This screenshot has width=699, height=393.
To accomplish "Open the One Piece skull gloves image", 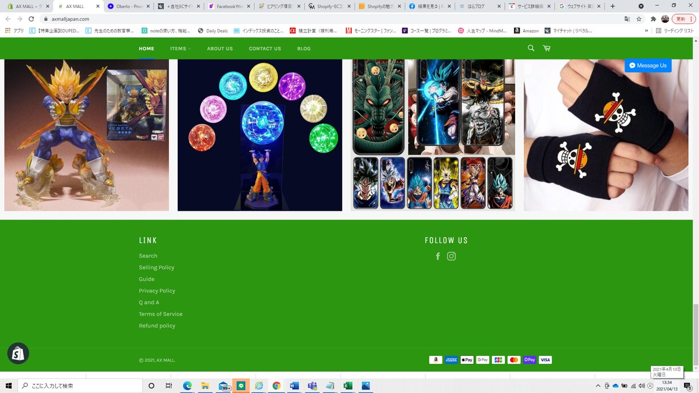I will [x=606, y=135].
